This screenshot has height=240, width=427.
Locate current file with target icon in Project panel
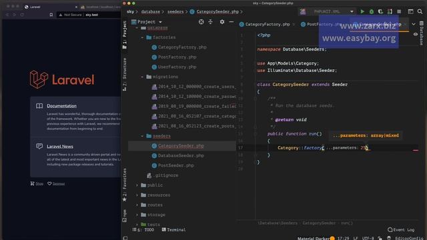click(201, 22)
